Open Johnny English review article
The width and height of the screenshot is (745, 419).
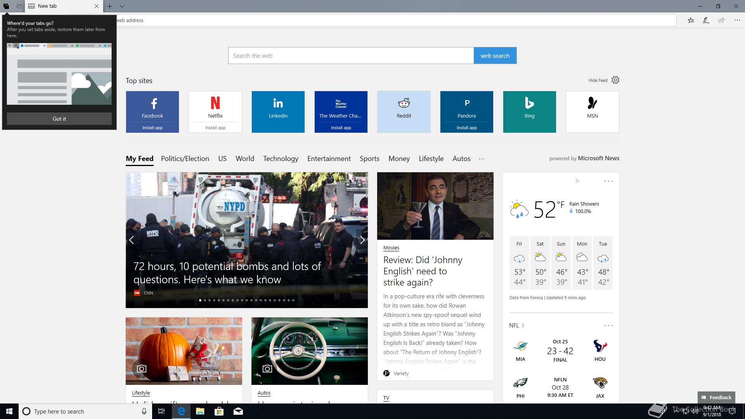point(423,271)
